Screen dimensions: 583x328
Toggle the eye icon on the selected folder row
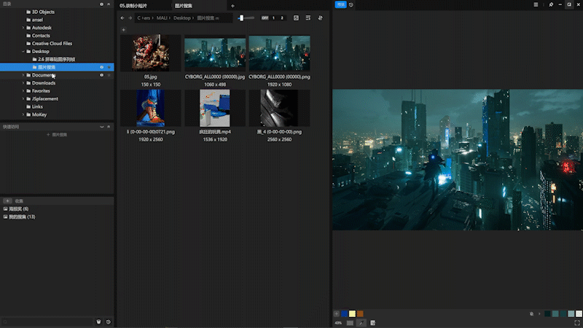101,67
